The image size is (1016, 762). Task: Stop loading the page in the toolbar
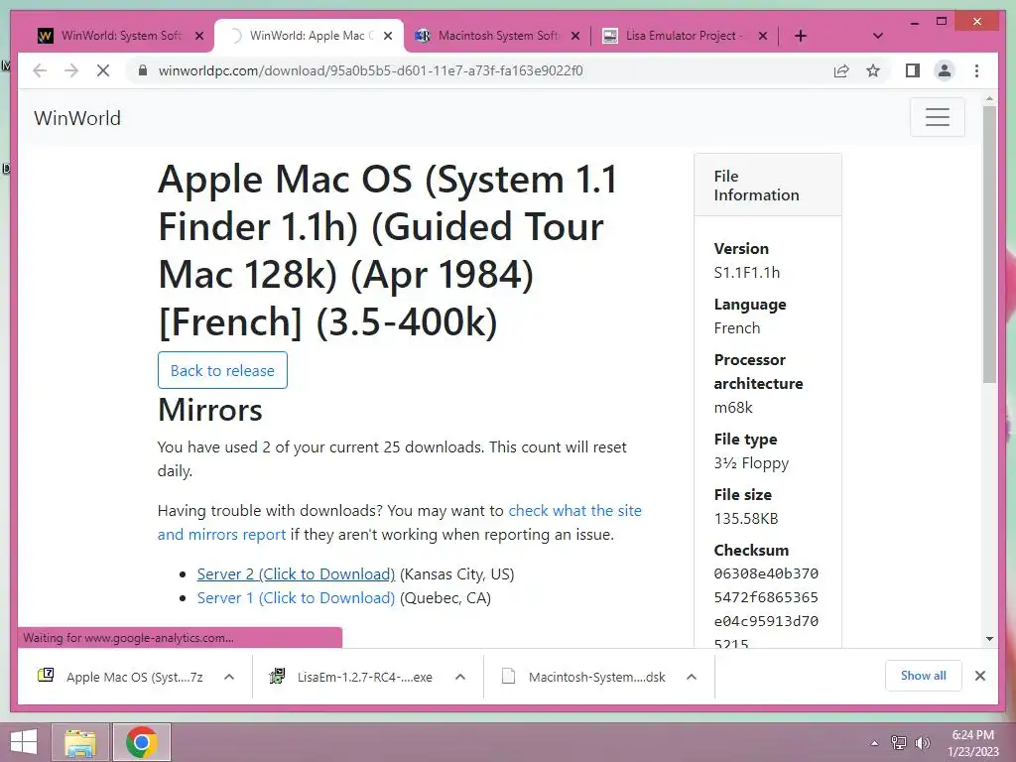click(x=103, y=70)
